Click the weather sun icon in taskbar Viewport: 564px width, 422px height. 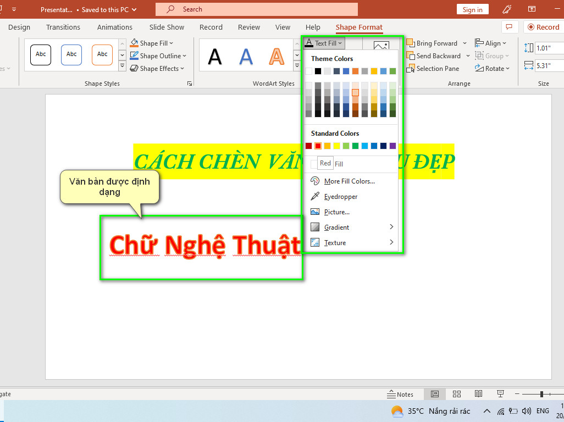pyautogui.click(x=397, y=411)
